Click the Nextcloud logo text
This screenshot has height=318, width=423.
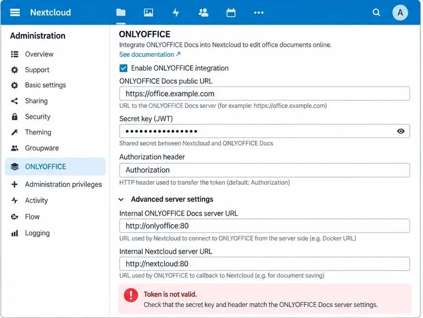tap(51, 13)
